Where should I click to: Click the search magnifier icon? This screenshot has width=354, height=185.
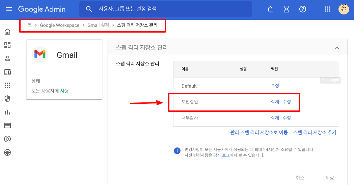tap(89, 9)
